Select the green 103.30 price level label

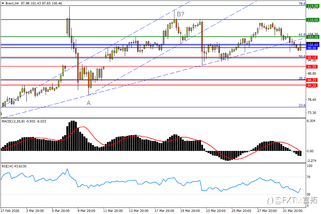point(312,37)
